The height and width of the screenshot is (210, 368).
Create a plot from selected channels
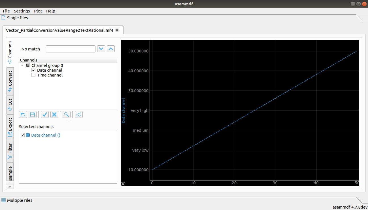[78, 114]
